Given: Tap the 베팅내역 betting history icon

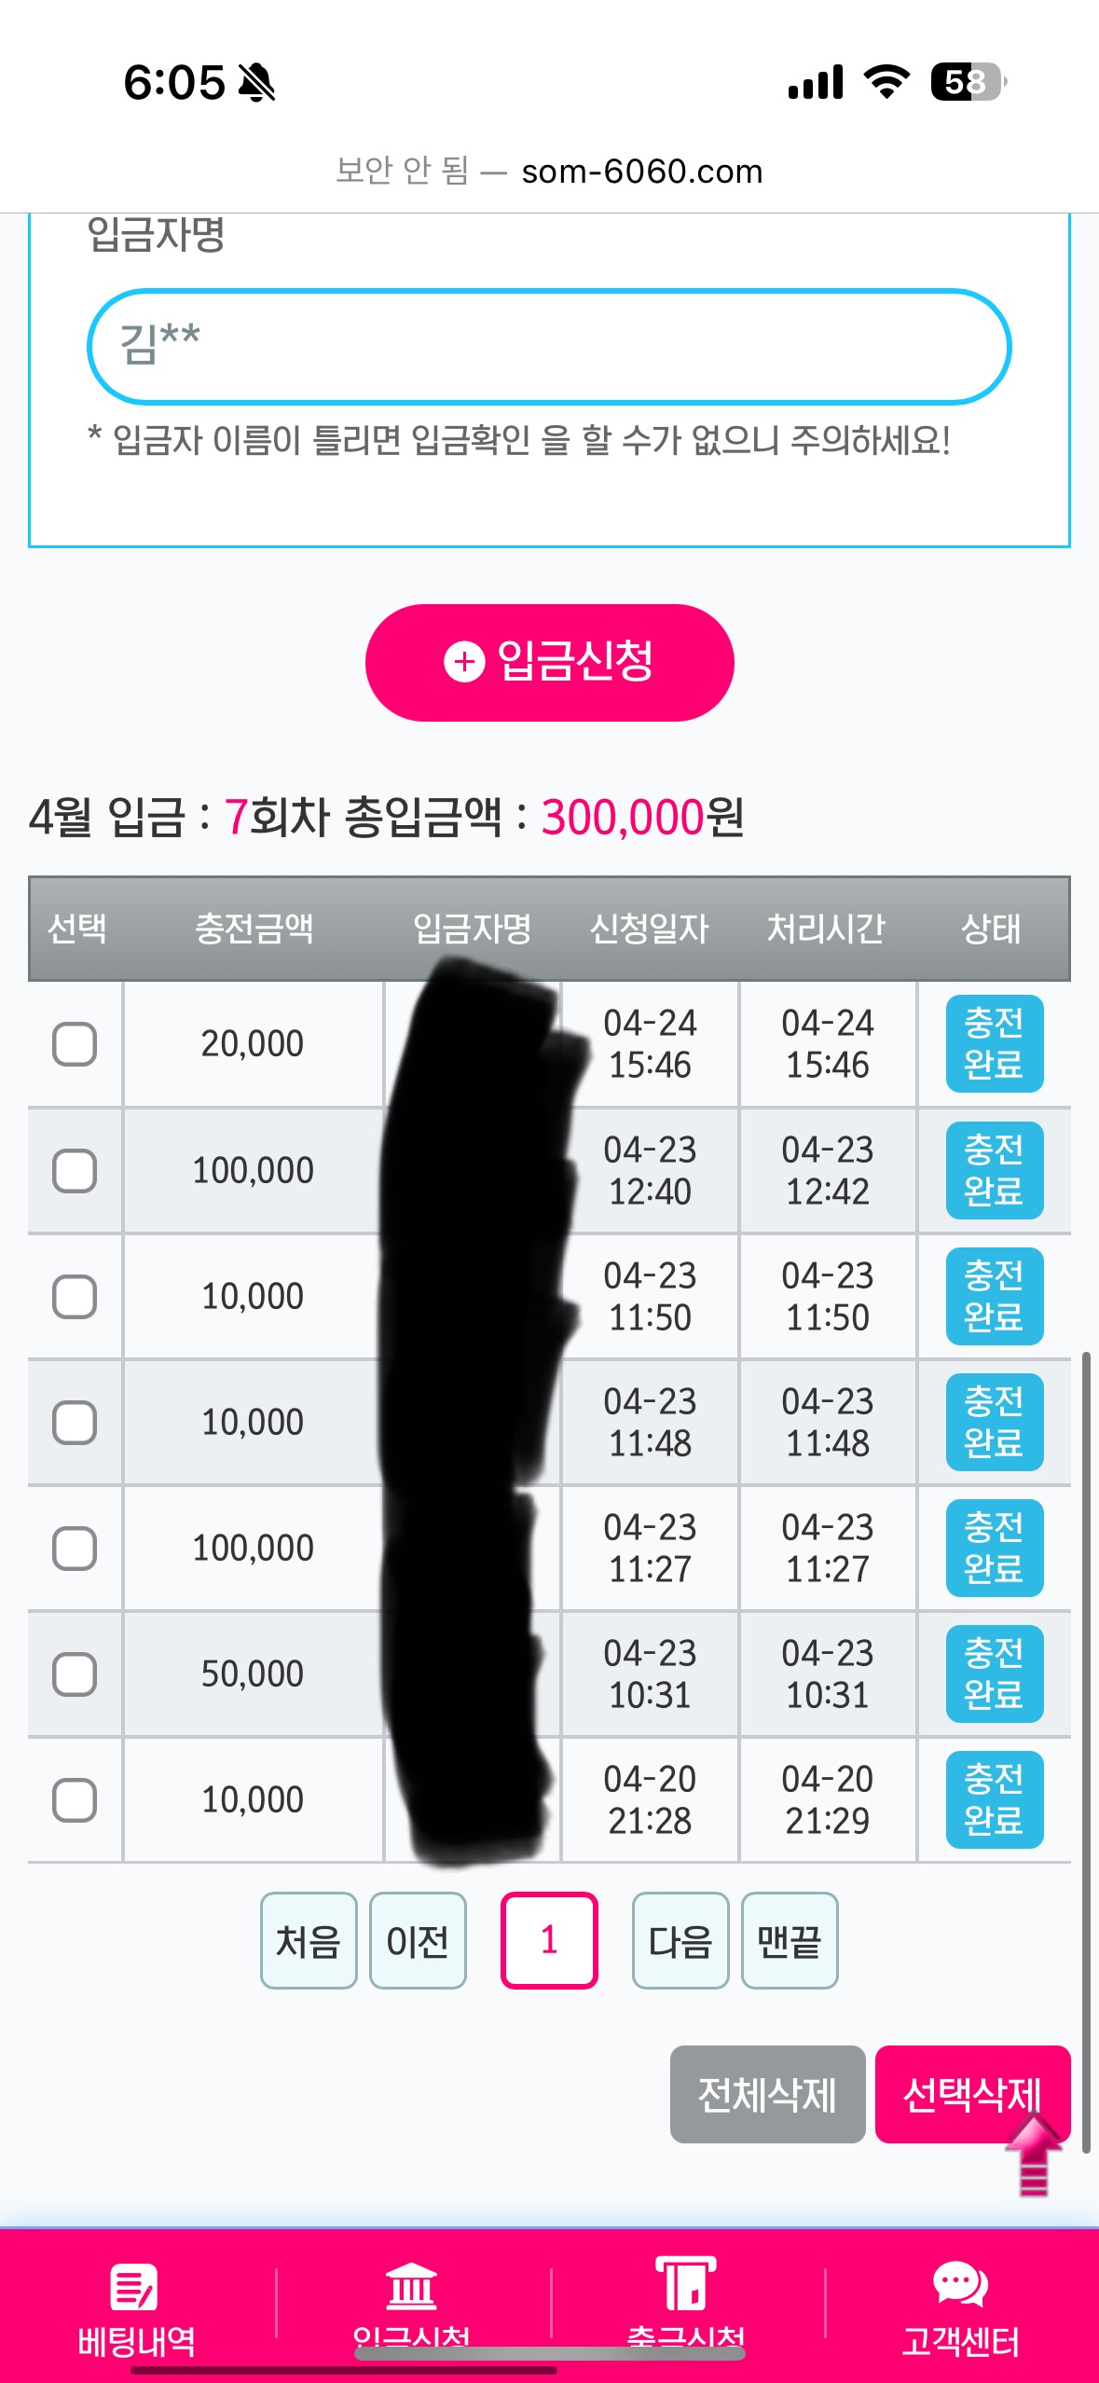Looking at the screenshot, I should coord(135,2287).
